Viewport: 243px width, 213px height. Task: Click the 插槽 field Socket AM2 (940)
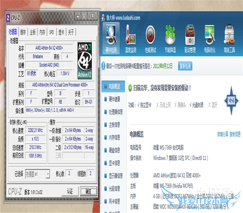coord(49,65)
